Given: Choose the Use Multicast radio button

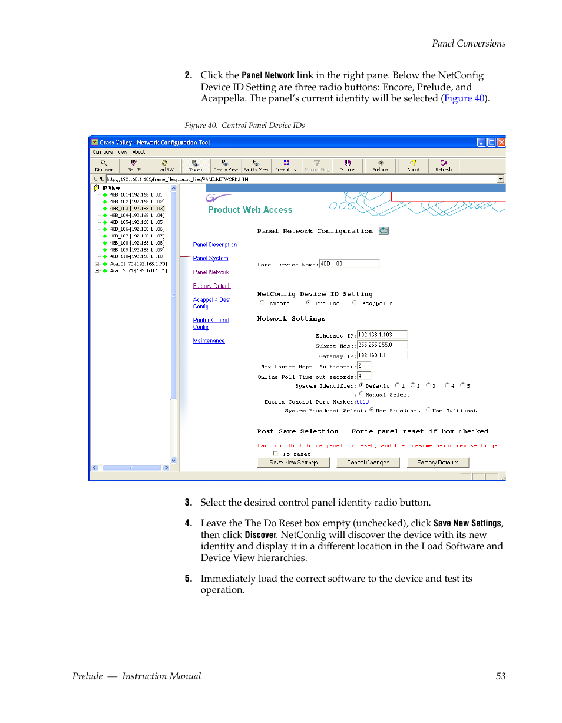Looking at the screenshot, I should (428, 410).
